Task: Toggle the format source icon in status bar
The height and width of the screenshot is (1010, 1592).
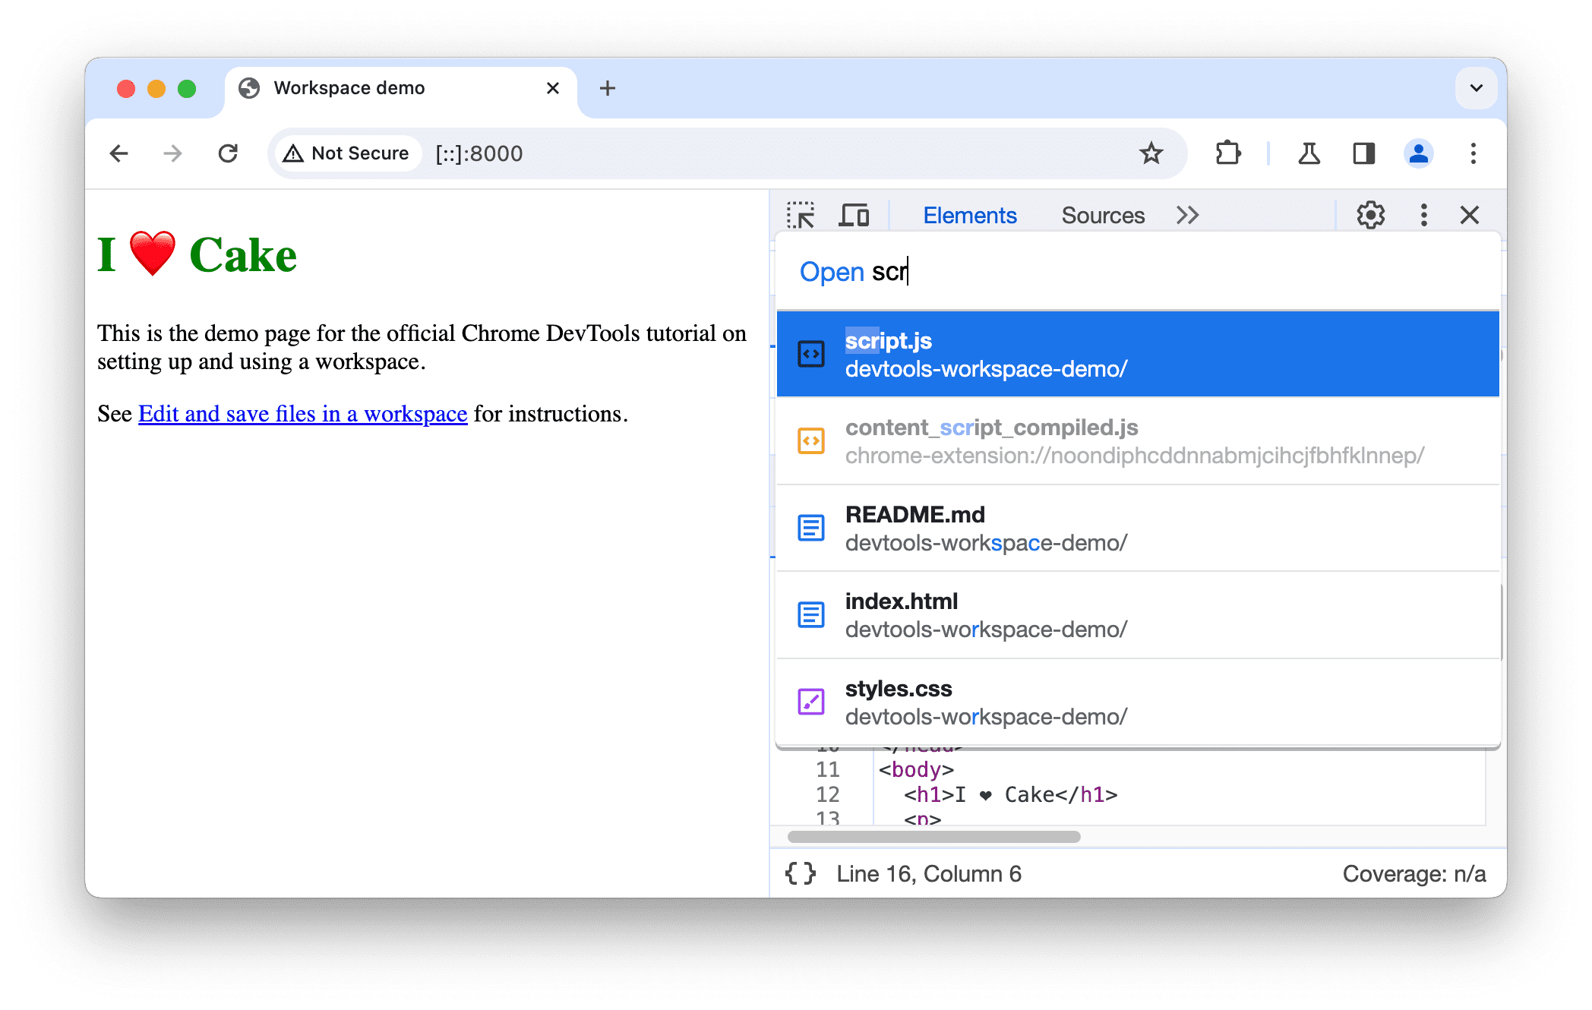Action: 803,873
